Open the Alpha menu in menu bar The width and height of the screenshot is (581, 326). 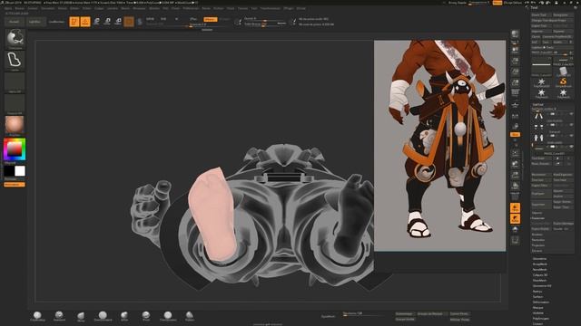tap(8, 8)
